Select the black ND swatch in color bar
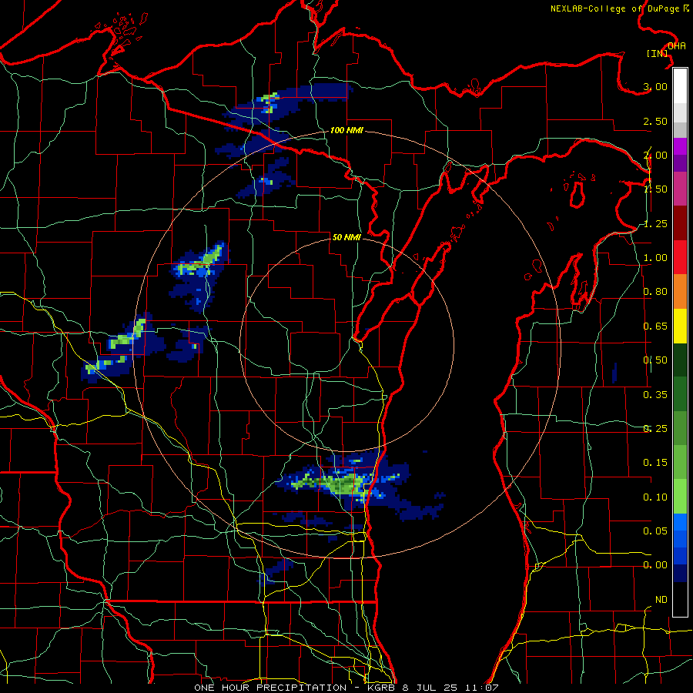 [x=680, y=599]
